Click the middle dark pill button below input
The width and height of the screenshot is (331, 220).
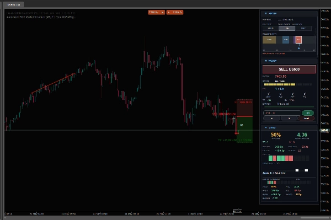pyautogui.click(x=289, y=119)
